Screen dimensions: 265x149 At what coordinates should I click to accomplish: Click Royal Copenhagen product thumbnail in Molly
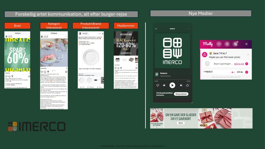(207, 64)
